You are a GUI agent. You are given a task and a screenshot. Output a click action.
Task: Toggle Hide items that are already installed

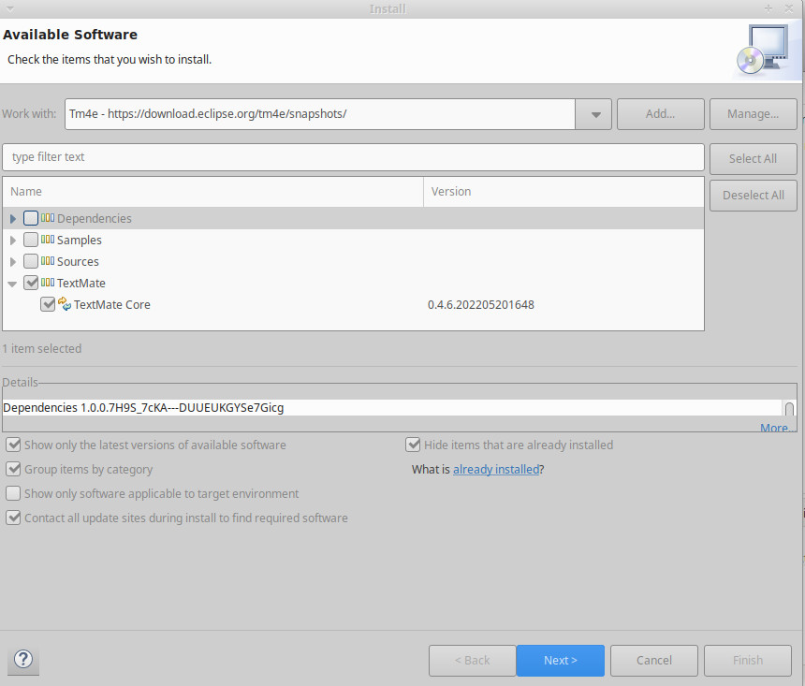tap(413, 445)
